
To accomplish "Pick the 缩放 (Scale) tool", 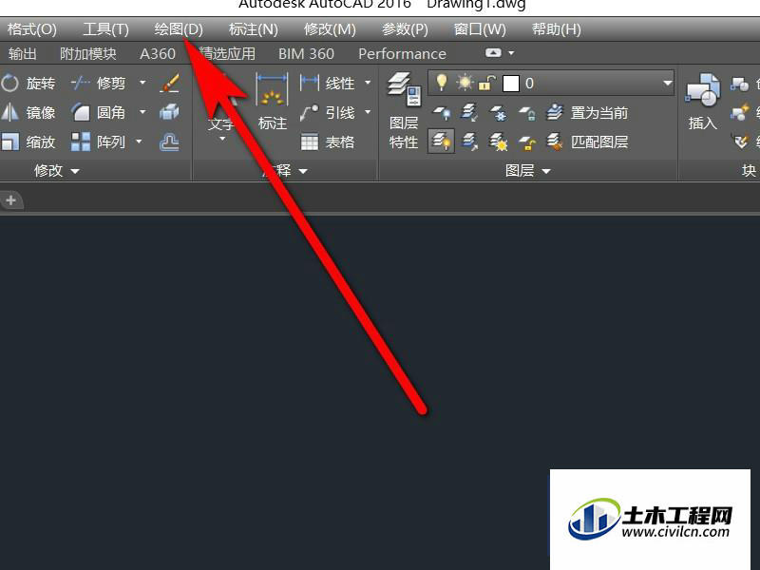I will [28, 142].
